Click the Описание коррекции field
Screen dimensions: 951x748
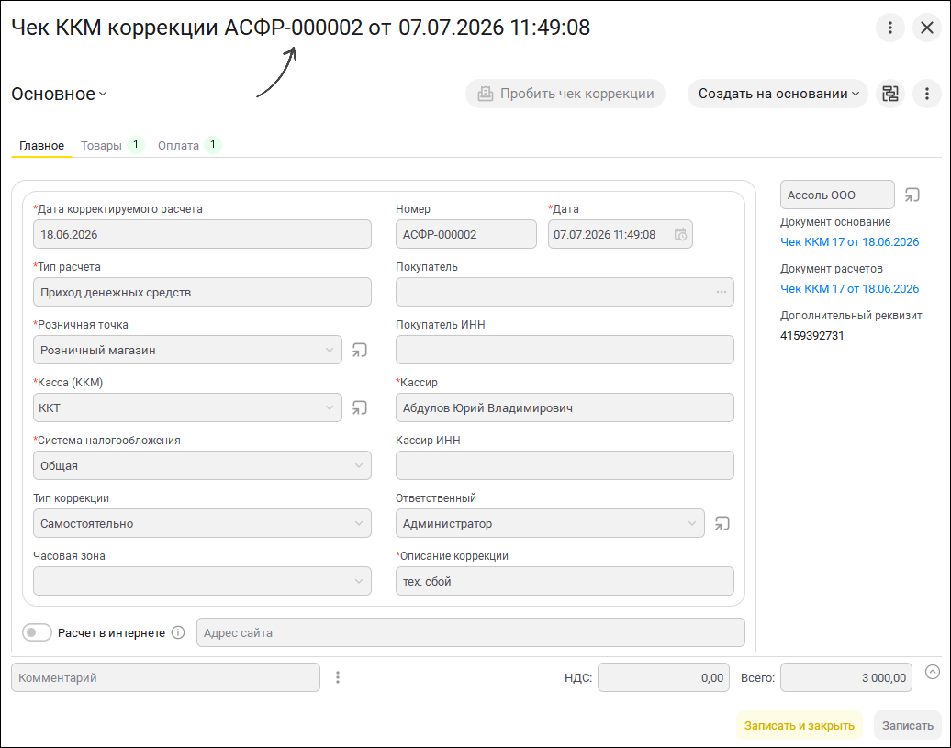(x=565, y=581)
